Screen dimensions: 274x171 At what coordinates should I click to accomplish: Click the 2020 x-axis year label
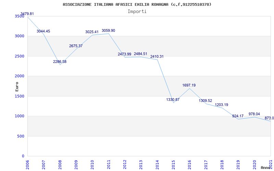pyautogui.click(x=254, y=165)
